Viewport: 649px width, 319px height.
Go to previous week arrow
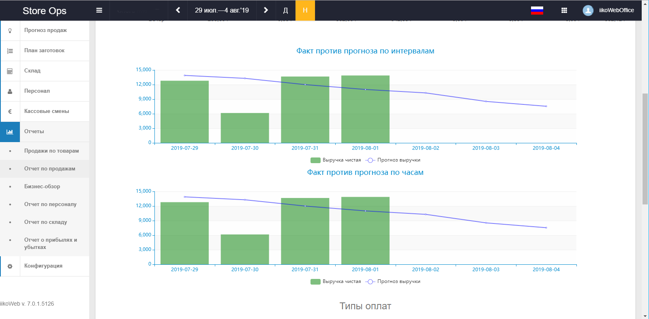pos(178,10)
